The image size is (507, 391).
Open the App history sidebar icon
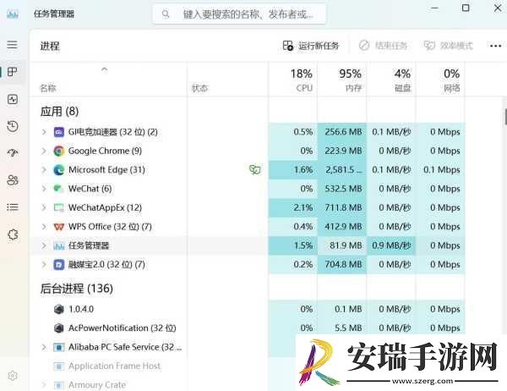pyautogui.click(x=13, y=126)
